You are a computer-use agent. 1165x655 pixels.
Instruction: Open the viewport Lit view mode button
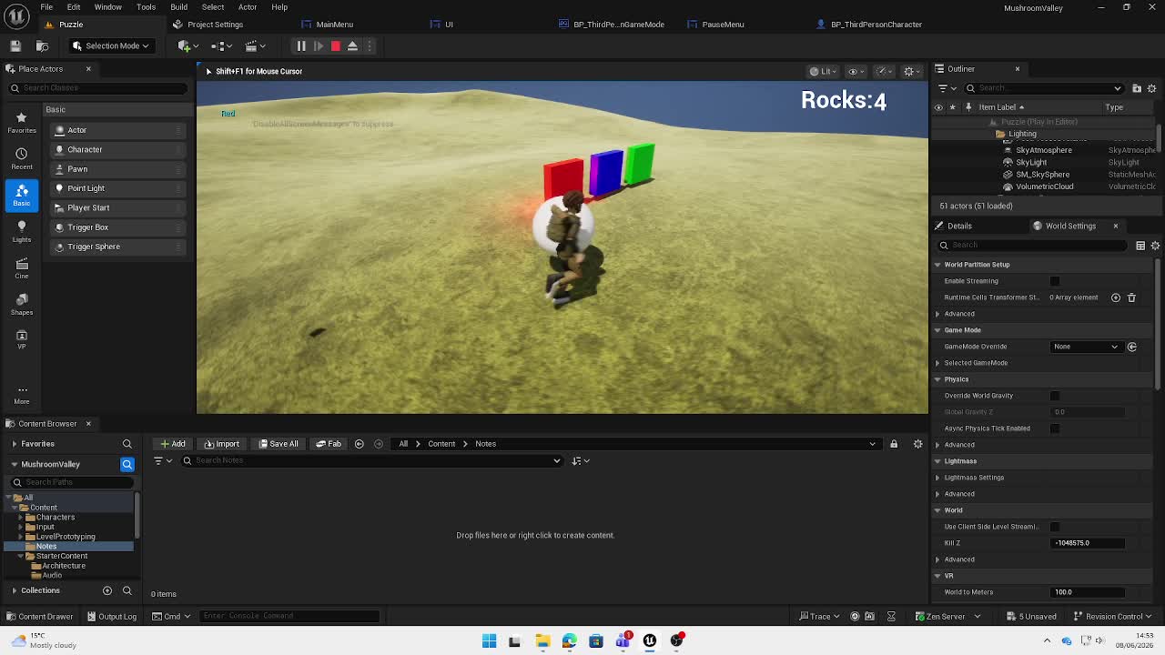pyautogui.click(x=823, y=71)
